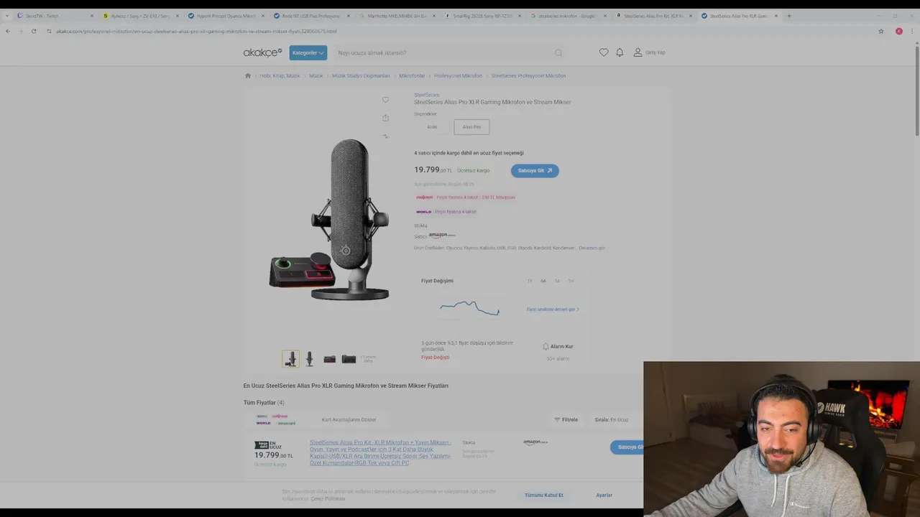The width and height of the screenshot is (920, 517).
Task: Click the browser address bar URL
Action: [196, 31]
